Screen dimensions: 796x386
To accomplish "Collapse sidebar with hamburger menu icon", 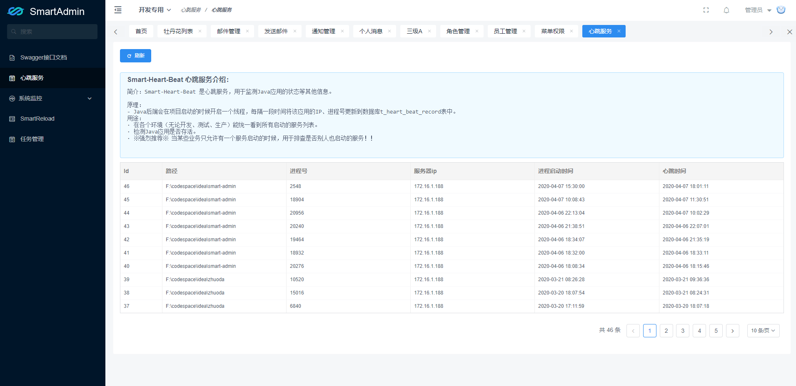I will (x=118, y=10).
